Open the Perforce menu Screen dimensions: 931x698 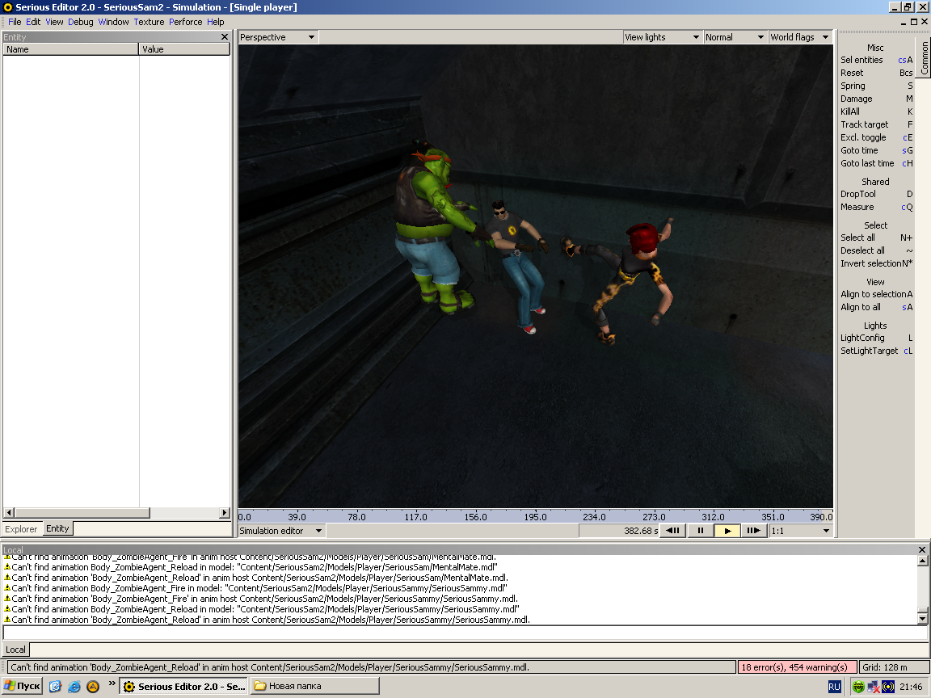pyautogui.click(x=186, y=22)
